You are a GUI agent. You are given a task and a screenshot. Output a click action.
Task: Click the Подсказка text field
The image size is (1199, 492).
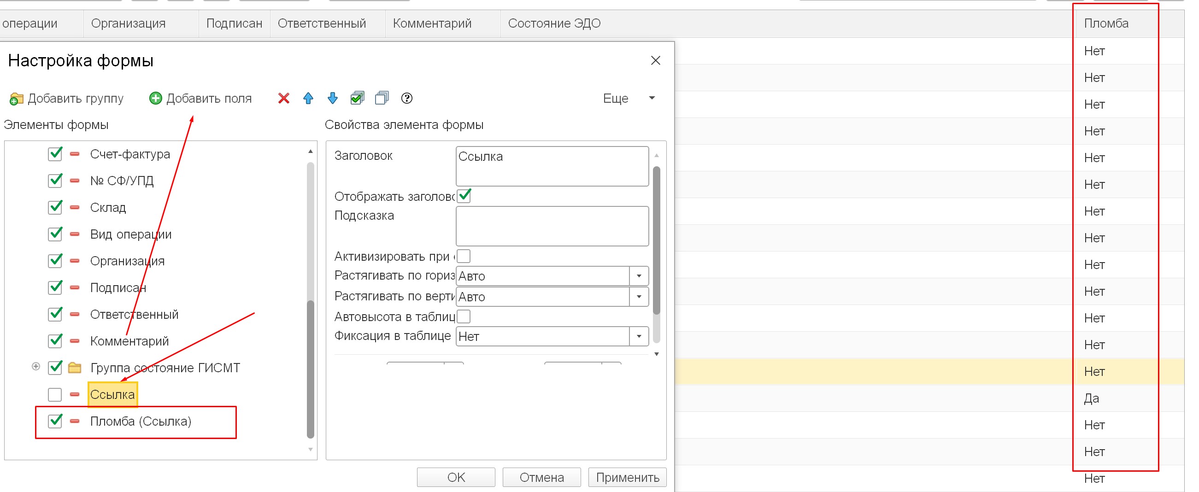click(552, 226)
